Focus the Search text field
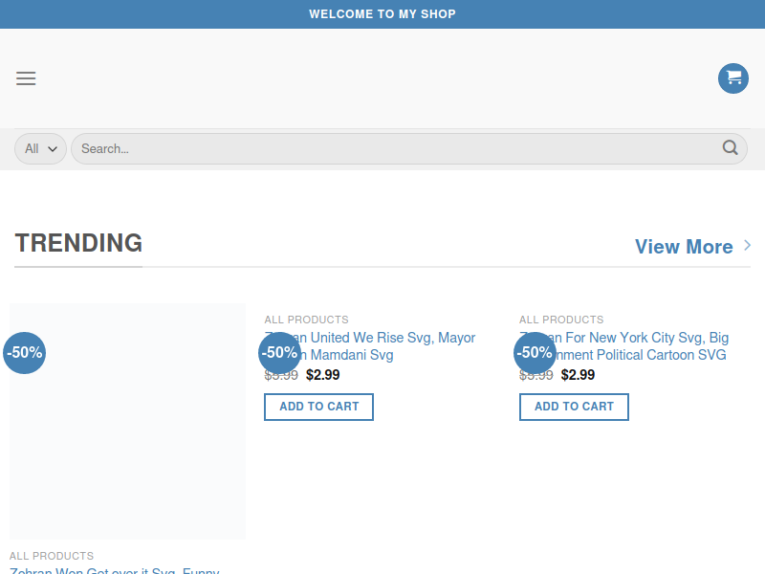 [392, 148]
